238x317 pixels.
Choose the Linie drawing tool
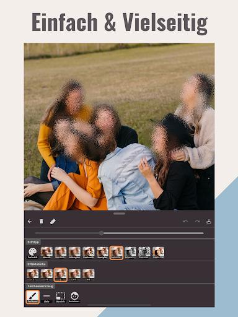click(46, 297)
